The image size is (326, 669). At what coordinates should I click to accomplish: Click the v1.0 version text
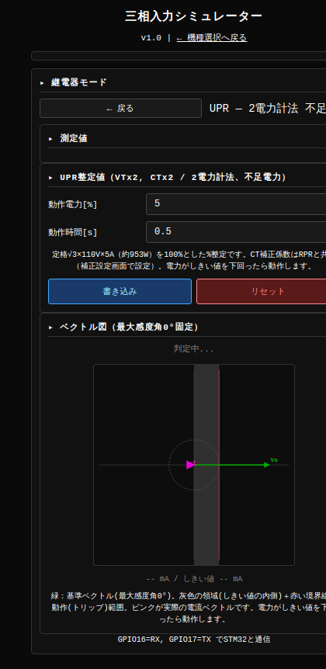coord(151,38)
